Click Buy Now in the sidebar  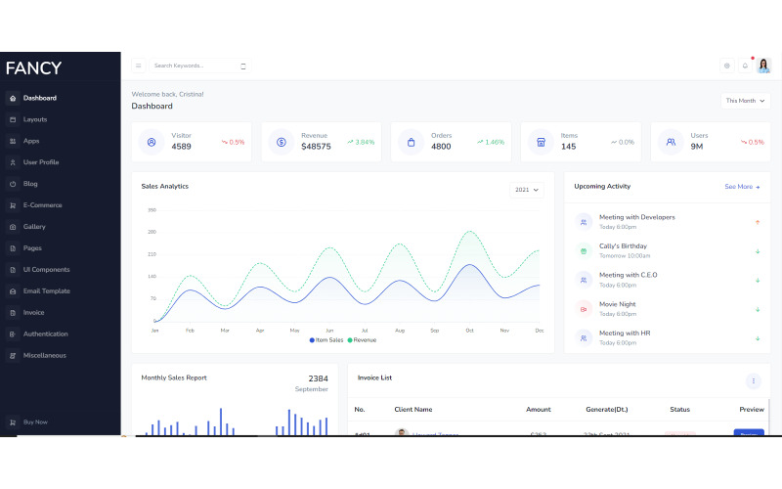tap(35, 422)
